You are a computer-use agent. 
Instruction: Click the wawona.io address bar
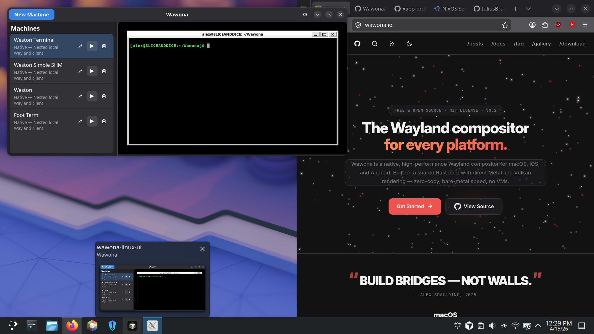coord(431,25)
